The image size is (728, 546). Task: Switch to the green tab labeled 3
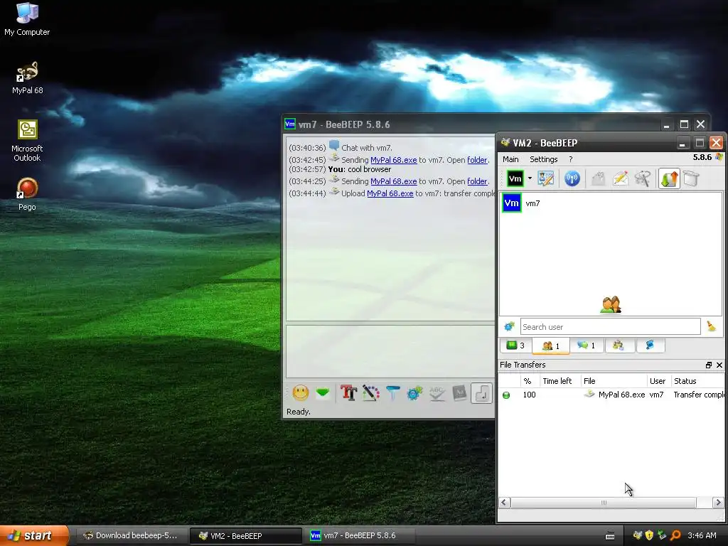coord(515,346)
